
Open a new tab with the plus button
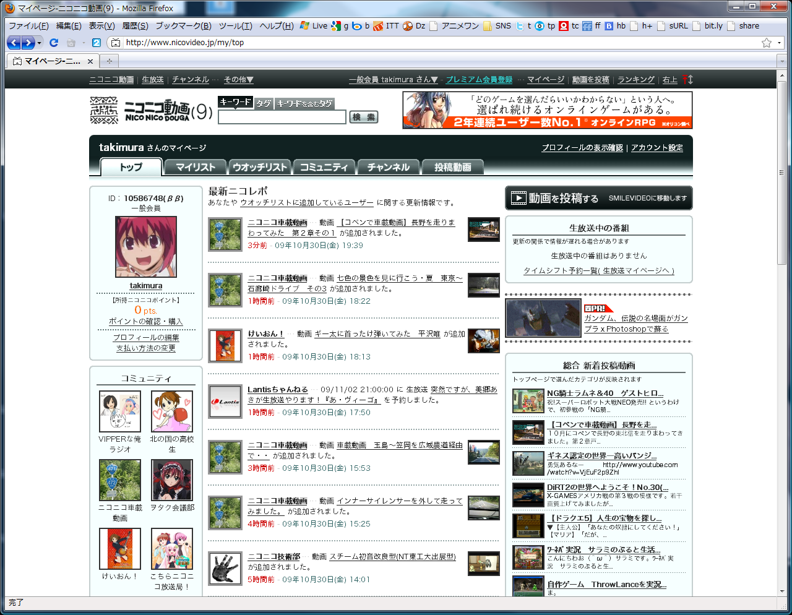110,61
